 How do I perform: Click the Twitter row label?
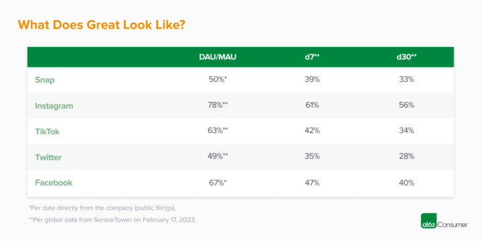click(x=48, y=157)
